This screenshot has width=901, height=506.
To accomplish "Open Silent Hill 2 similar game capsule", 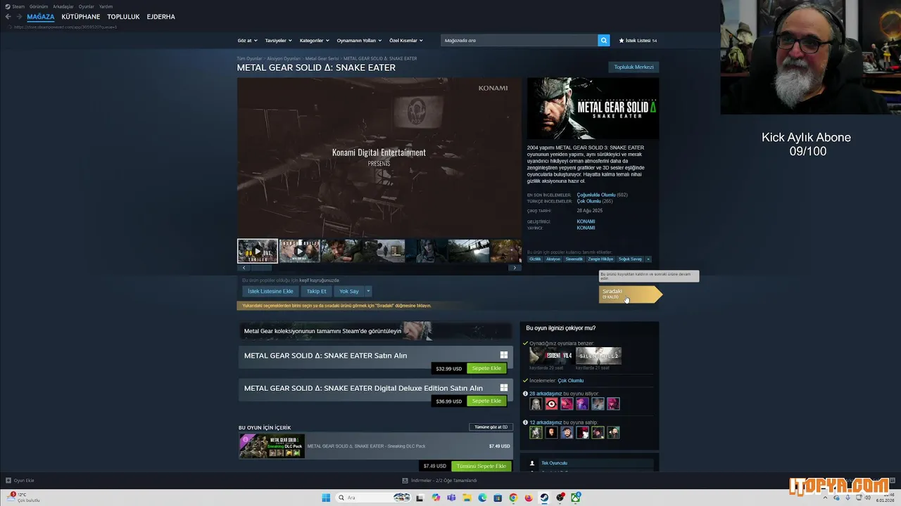I will (x=598, y=356).
